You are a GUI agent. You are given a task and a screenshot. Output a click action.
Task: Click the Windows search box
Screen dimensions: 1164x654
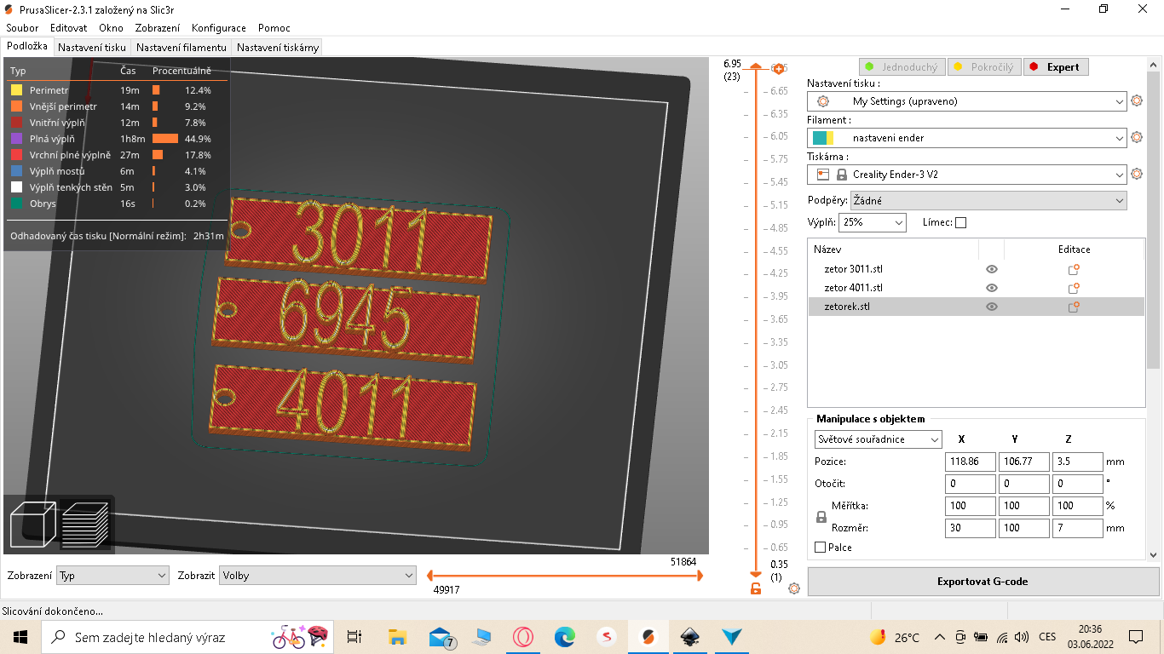coord(186,636)
